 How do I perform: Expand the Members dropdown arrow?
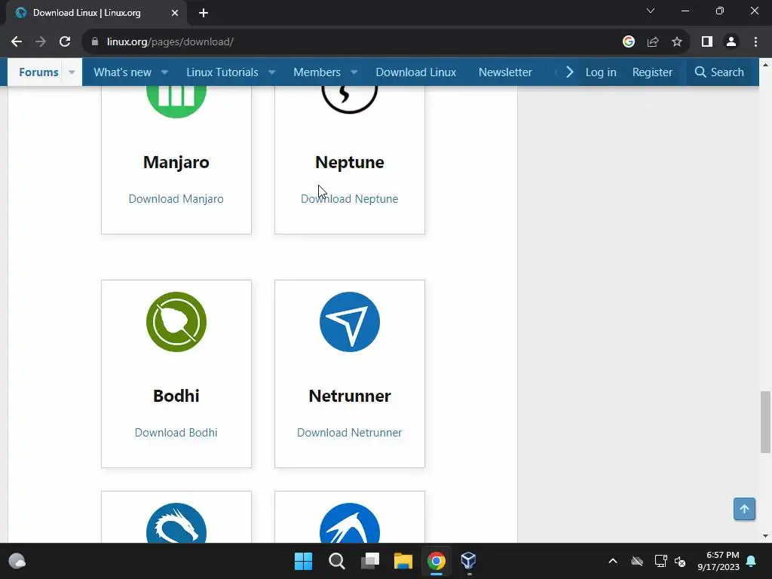pyautogui.click(x=354, y=72)
